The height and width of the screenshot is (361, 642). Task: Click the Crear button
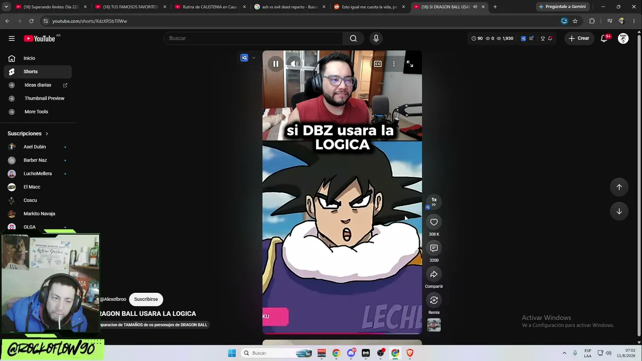coord(579,38)
